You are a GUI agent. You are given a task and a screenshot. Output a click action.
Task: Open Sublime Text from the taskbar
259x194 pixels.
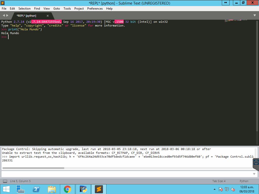(99, 189)
